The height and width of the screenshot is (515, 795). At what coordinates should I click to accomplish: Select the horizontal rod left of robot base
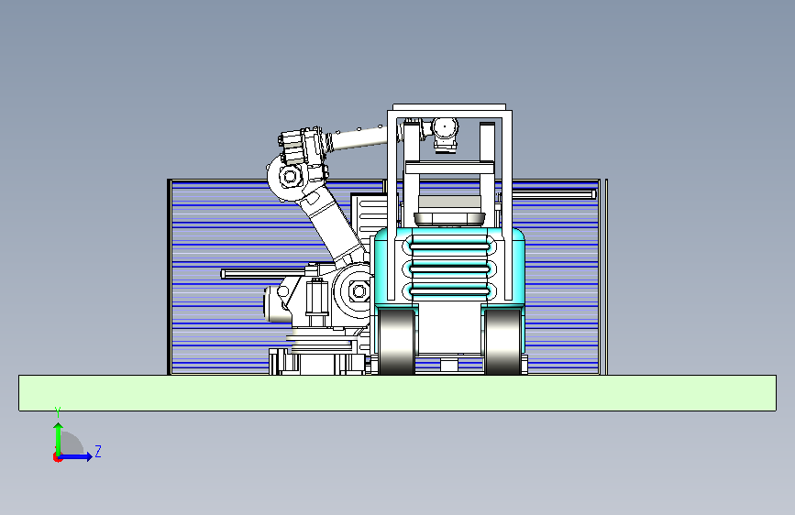[x=262, y=274]
